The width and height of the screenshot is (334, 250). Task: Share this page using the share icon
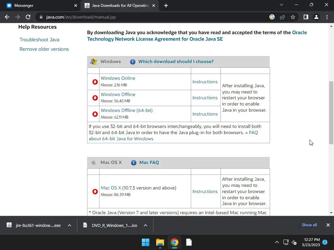(282, 17)
